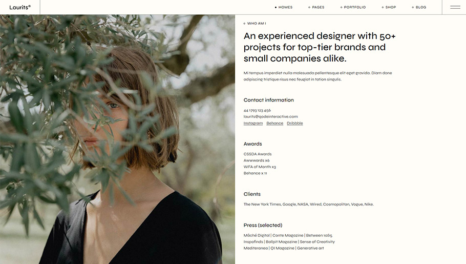The height and width of the screenshot is (264, 466).
Task: Go to the Shop menu item
Action: [391, 7]
